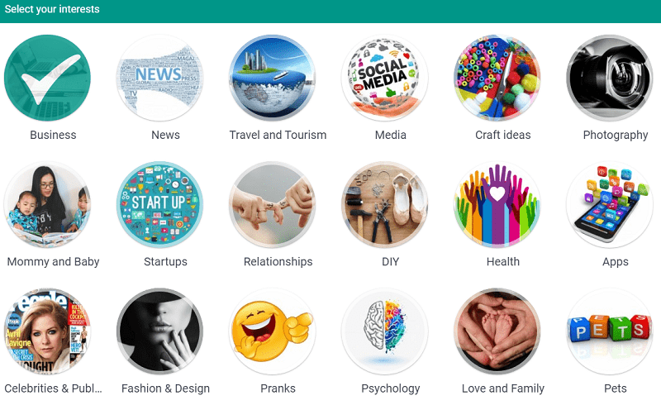
Task: Select the Pets letter blocks icon
Action: pyautogui.click(x=610, y=331)
